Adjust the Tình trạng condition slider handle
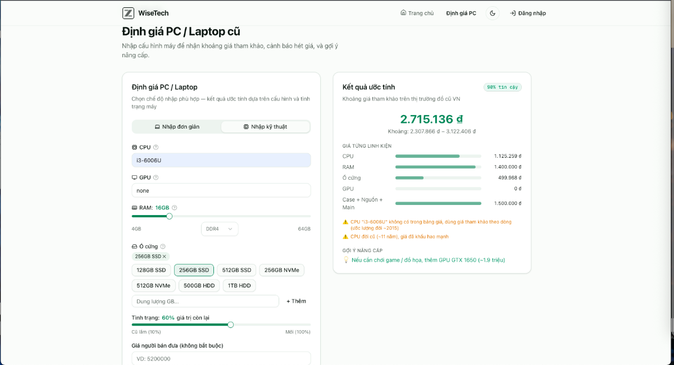Viewport: 674px width, 365px height. [x=230, y=325]
